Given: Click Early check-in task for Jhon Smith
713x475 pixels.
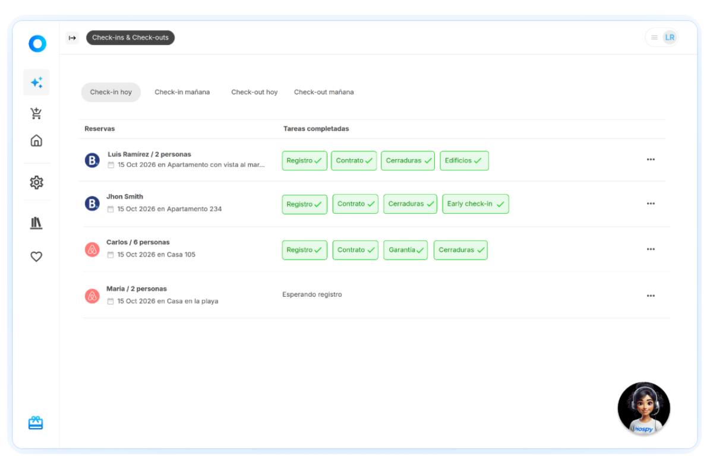Looking at the screenshot, I should 475,204.
